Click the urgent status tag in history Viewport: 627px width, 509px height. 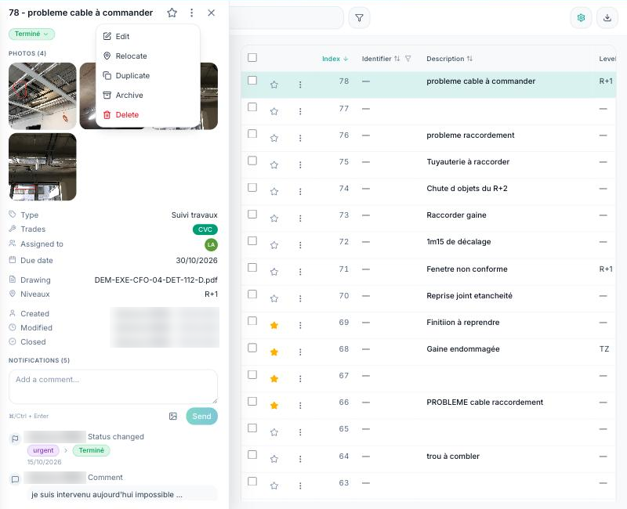click(x=43, y=451)
